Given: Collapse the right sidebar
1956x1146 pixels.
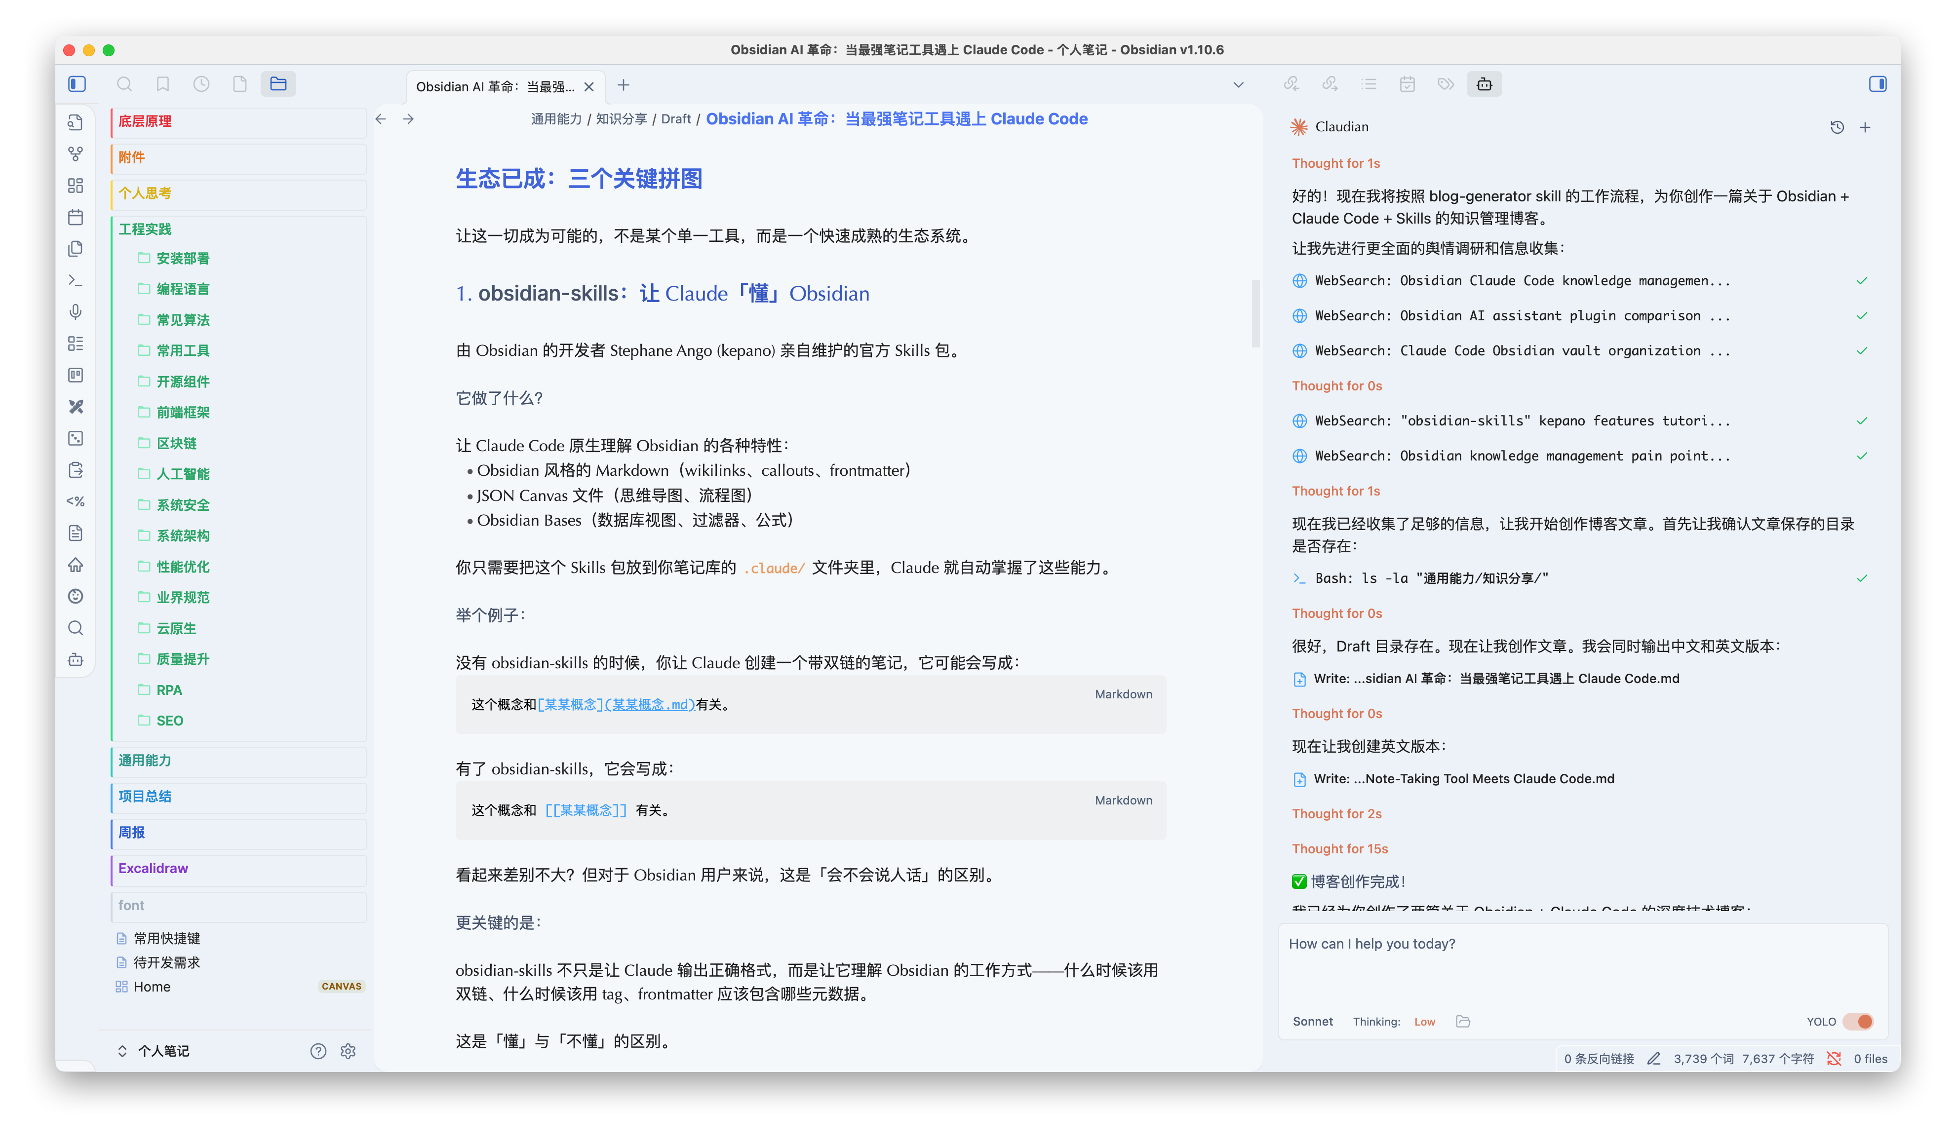Looking at the screenshot, I should pos(1877,84).
